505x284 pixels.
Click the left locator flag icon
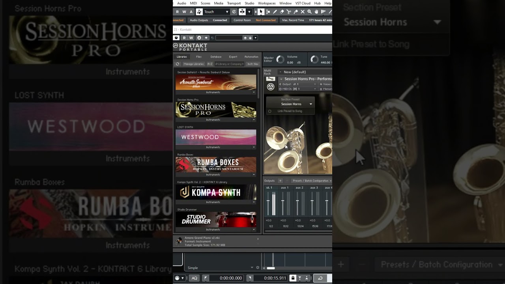pyautogui.click(x=206, y=278)
